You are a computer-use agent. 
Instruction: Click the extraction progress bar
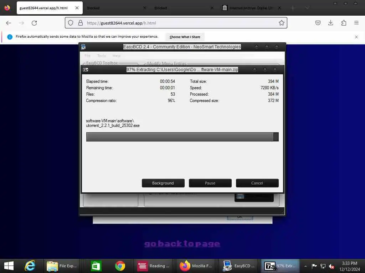pos(182,137)
